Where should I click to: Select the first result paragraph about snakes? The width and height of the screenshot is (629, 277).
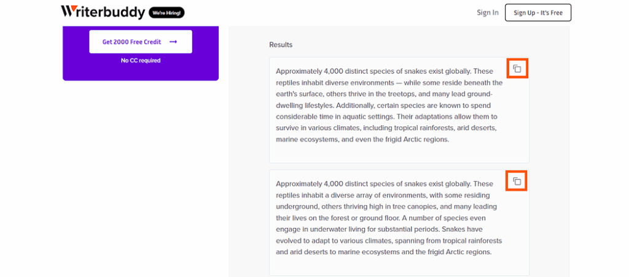point(389,106)
